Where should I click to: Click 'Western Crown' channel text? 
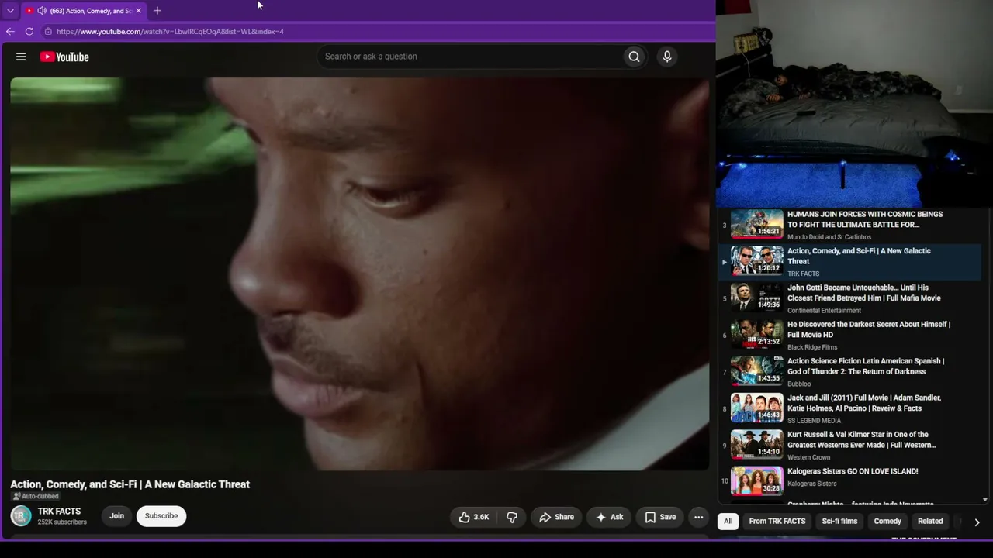pos(809,457)
